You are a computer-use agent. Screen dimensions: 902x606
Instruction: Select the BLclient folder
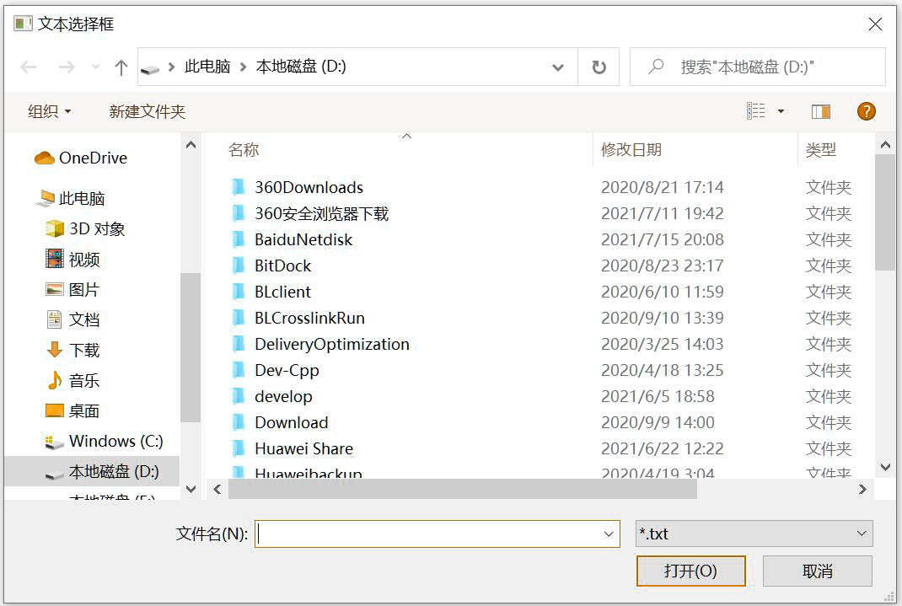pos(282,292)
